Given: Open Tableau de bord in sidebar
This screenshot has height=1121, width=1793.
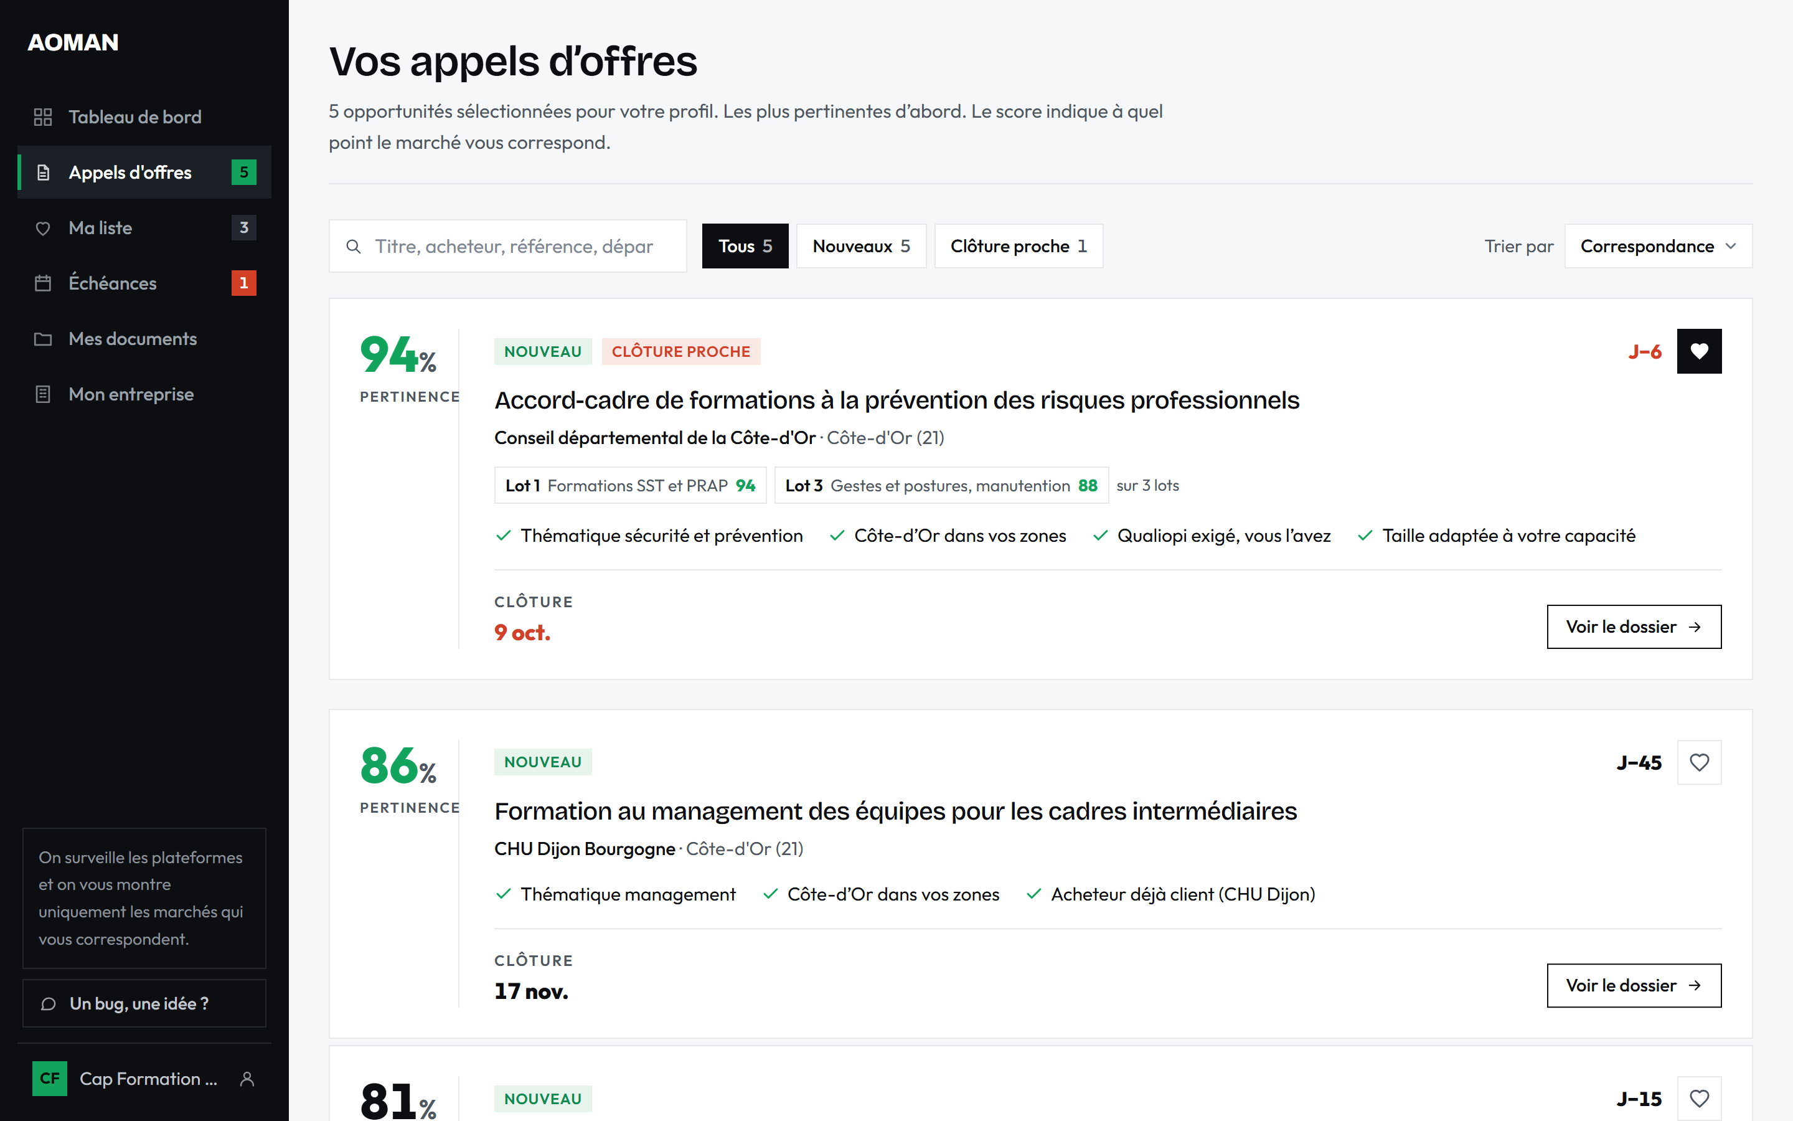Looking at the screenshot, I should click(x=144, y=117).
